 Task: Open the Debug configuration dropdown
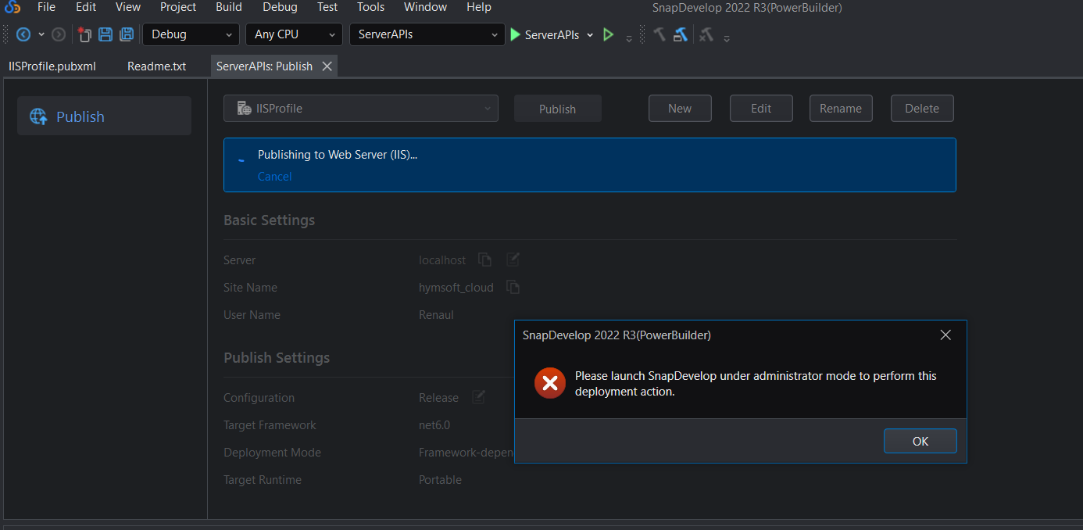pyautogui.click(x=191, y=34)
